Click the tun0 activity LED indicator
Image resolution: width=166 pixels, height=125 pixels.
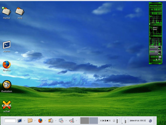[x=160, y=53]
